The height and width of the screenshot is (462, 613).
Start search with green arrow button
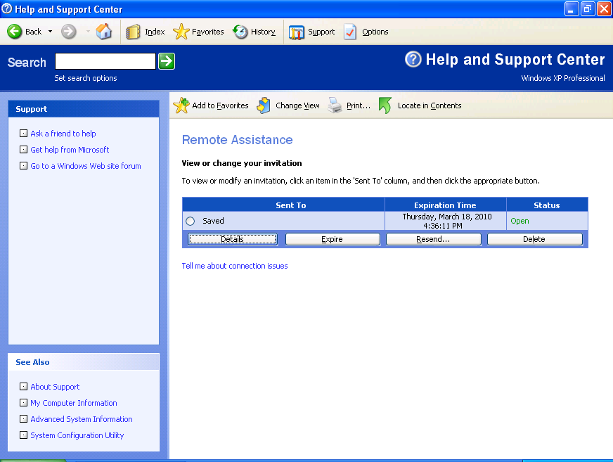coord(167,61)
